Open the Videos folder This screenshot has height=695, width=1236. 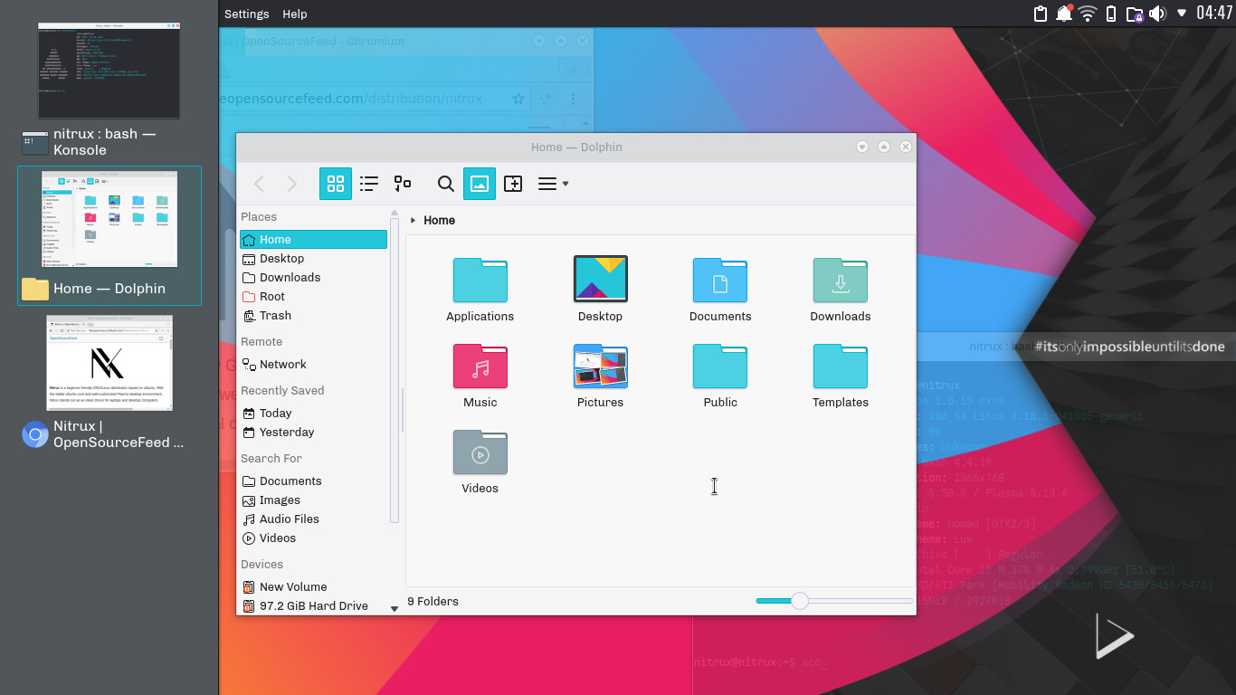pos(480,454)
